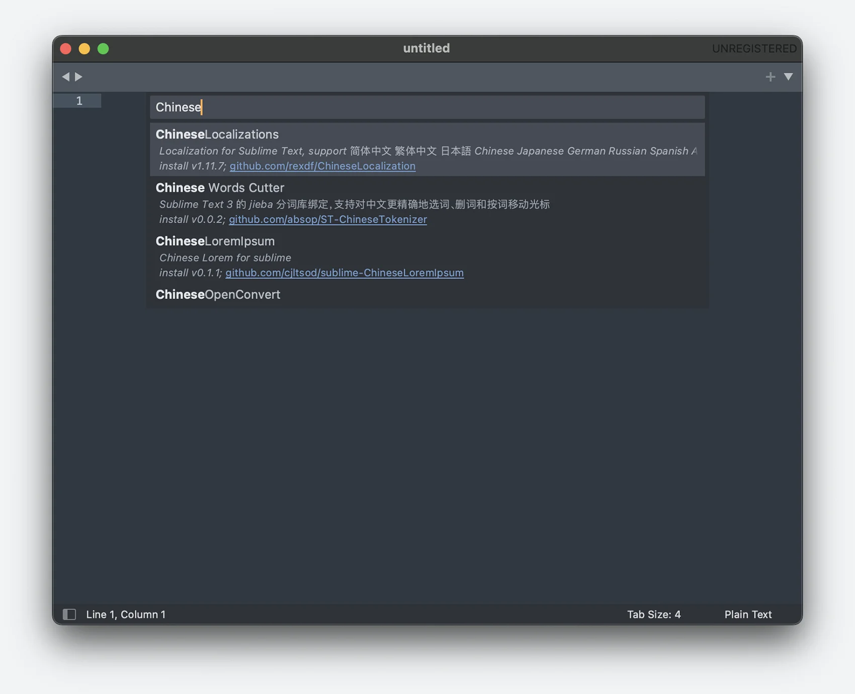Open github.com/absop/ST-ChineseTokenizer link
The height and width of the screenshot is (694, 855).
(x=327, y=219)
